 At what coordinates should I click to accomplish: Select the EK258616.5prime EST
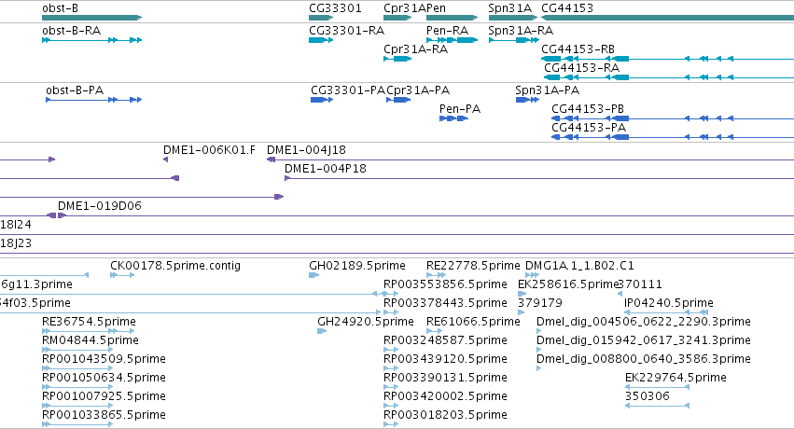522,294
